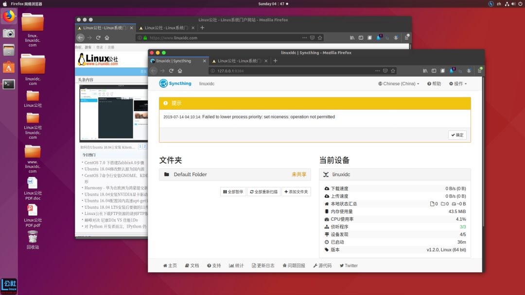Open the 问题回报 bug report footer link

tap(294, 265)
